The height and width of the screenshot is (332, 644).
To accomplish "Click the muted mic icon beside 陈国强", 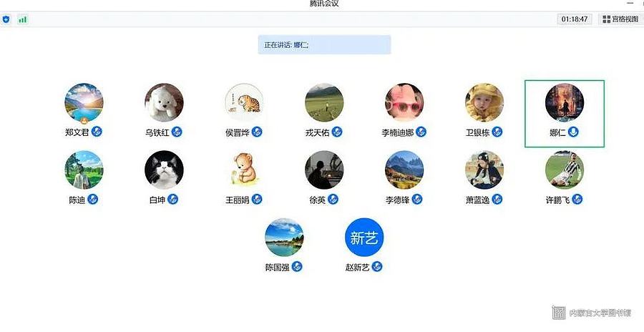I will click(297, 267).
